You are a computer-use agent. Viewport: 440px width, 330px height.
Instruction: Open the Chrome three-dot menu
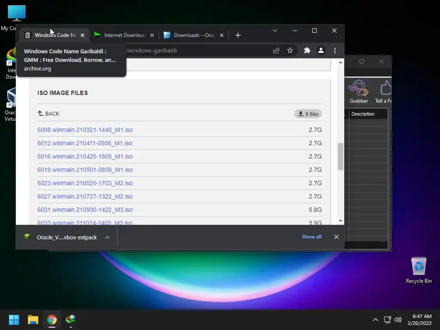point(335,51)
